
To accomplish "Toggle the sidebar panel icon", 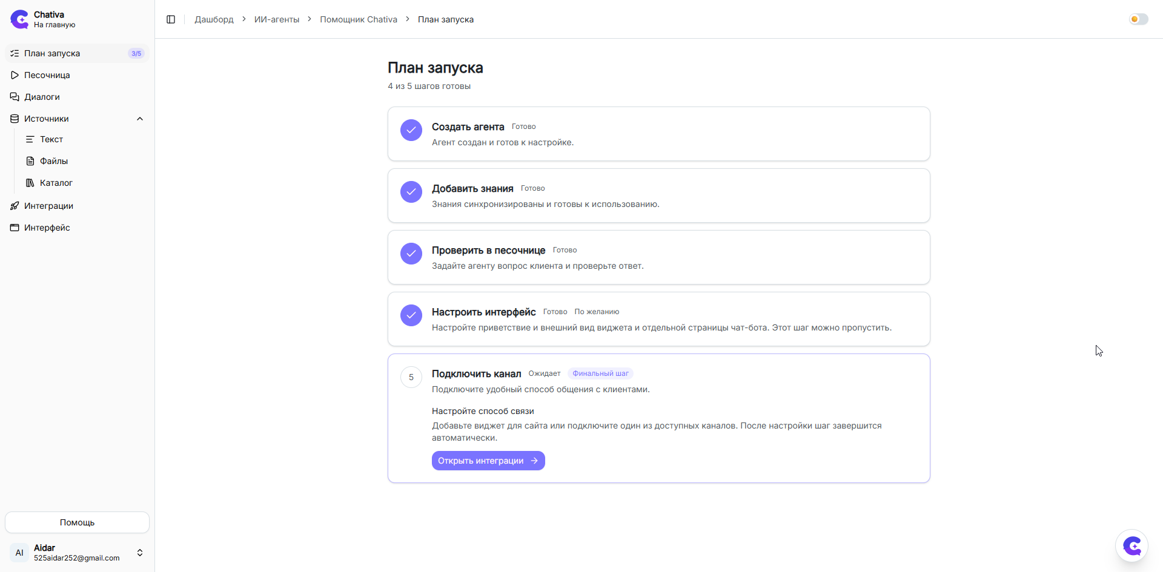I will pos(171,19).
